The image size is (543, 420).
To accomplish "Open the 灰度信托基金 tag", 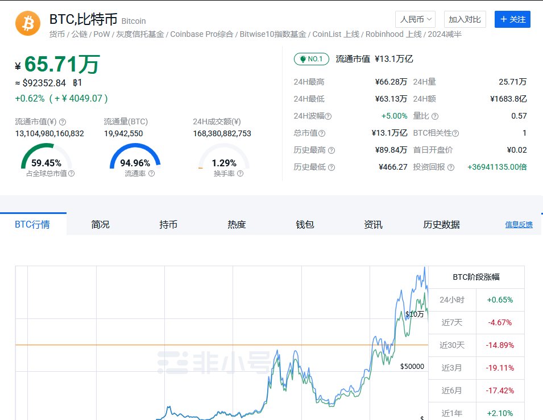I will pyautogui.click(x=140, y=34).
